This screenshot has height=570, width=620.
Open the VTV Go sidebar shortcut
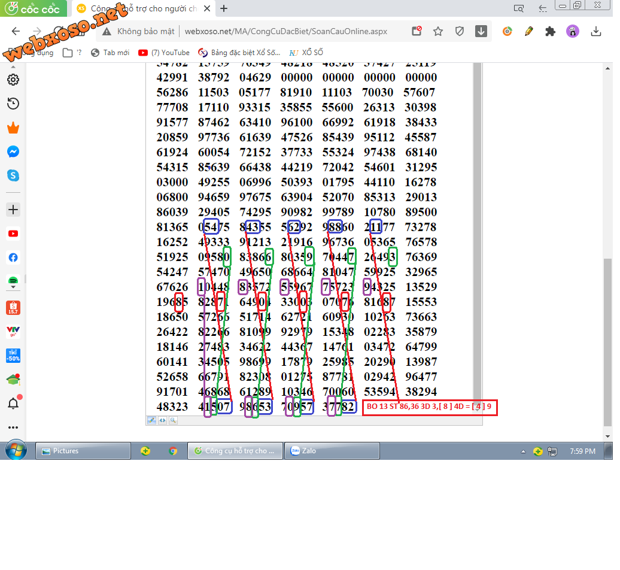[13, 331]
